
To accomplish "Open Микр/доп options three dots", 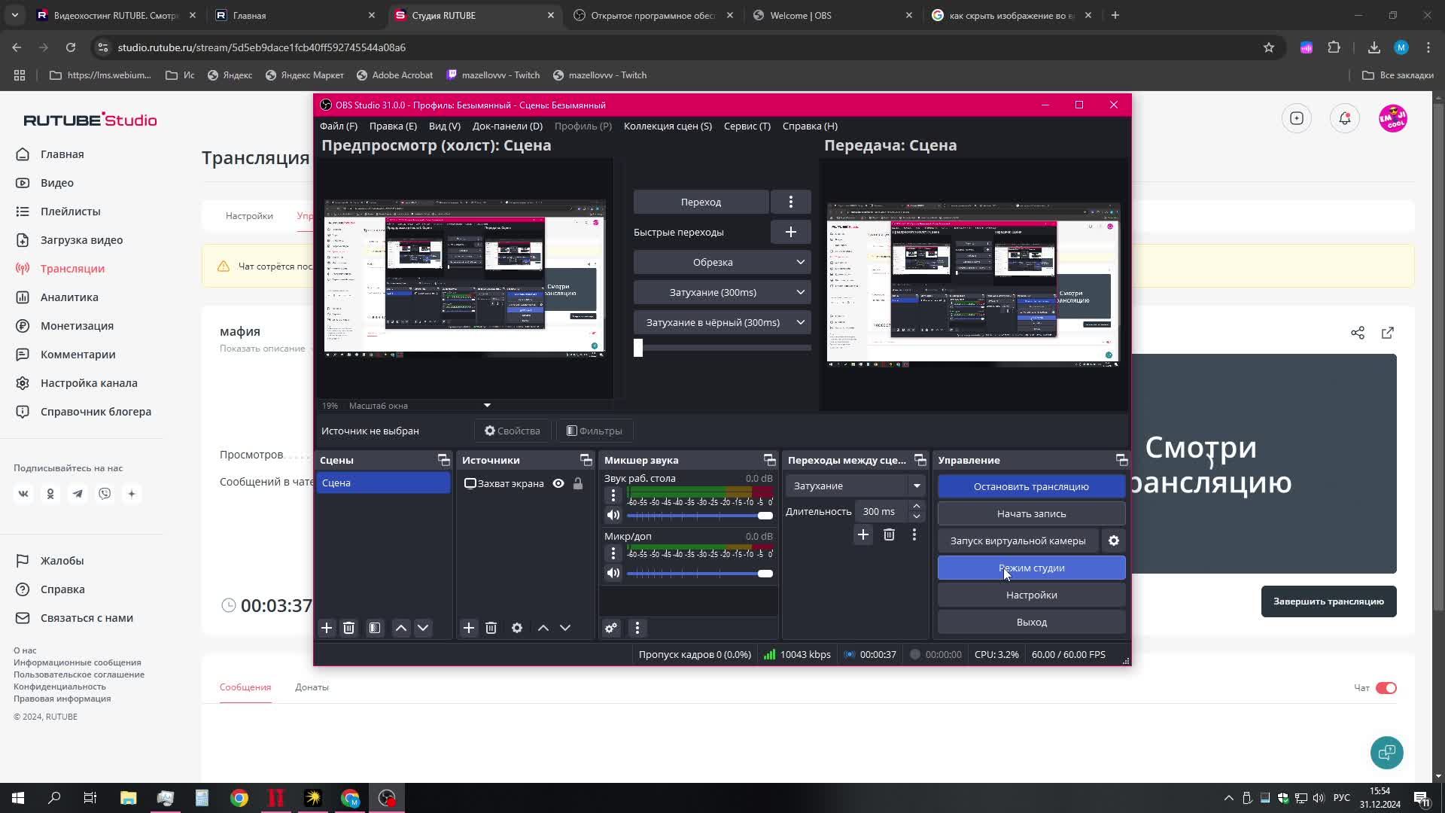I will pyautogui.click(x=613, y=553).
